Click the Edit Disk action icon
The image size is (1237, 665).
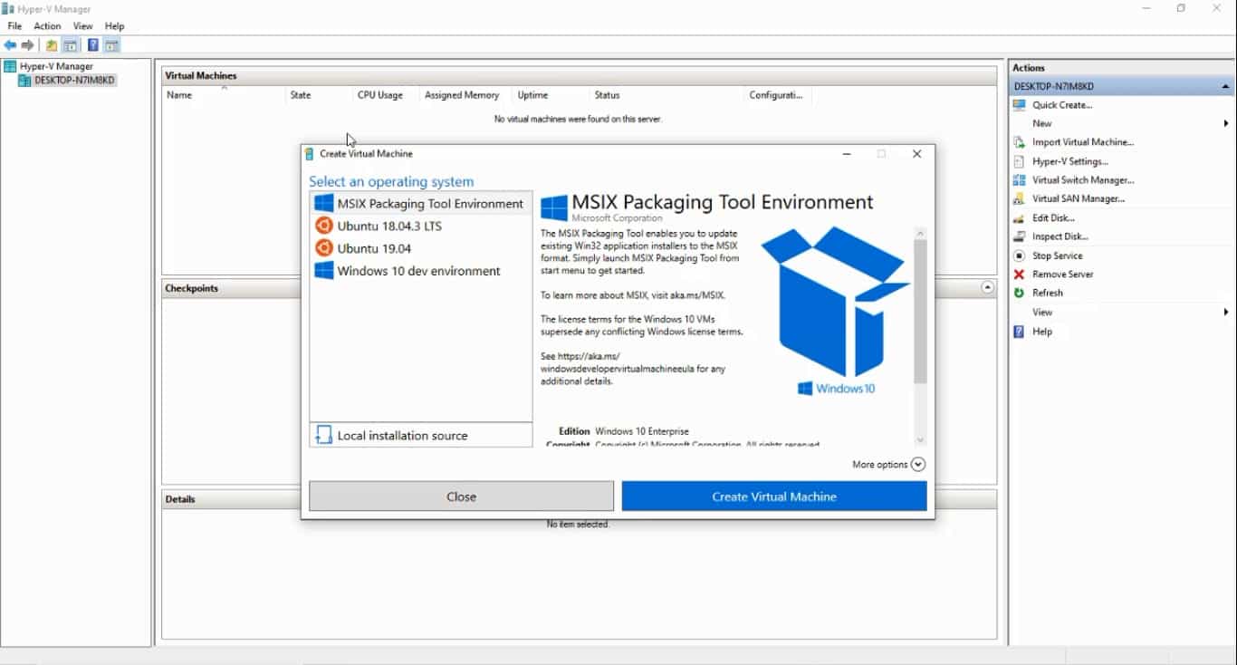(x=1019, y=218)
